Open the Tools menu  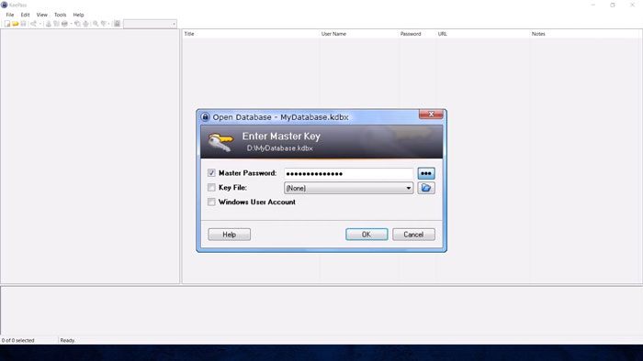tap(60, 15)
